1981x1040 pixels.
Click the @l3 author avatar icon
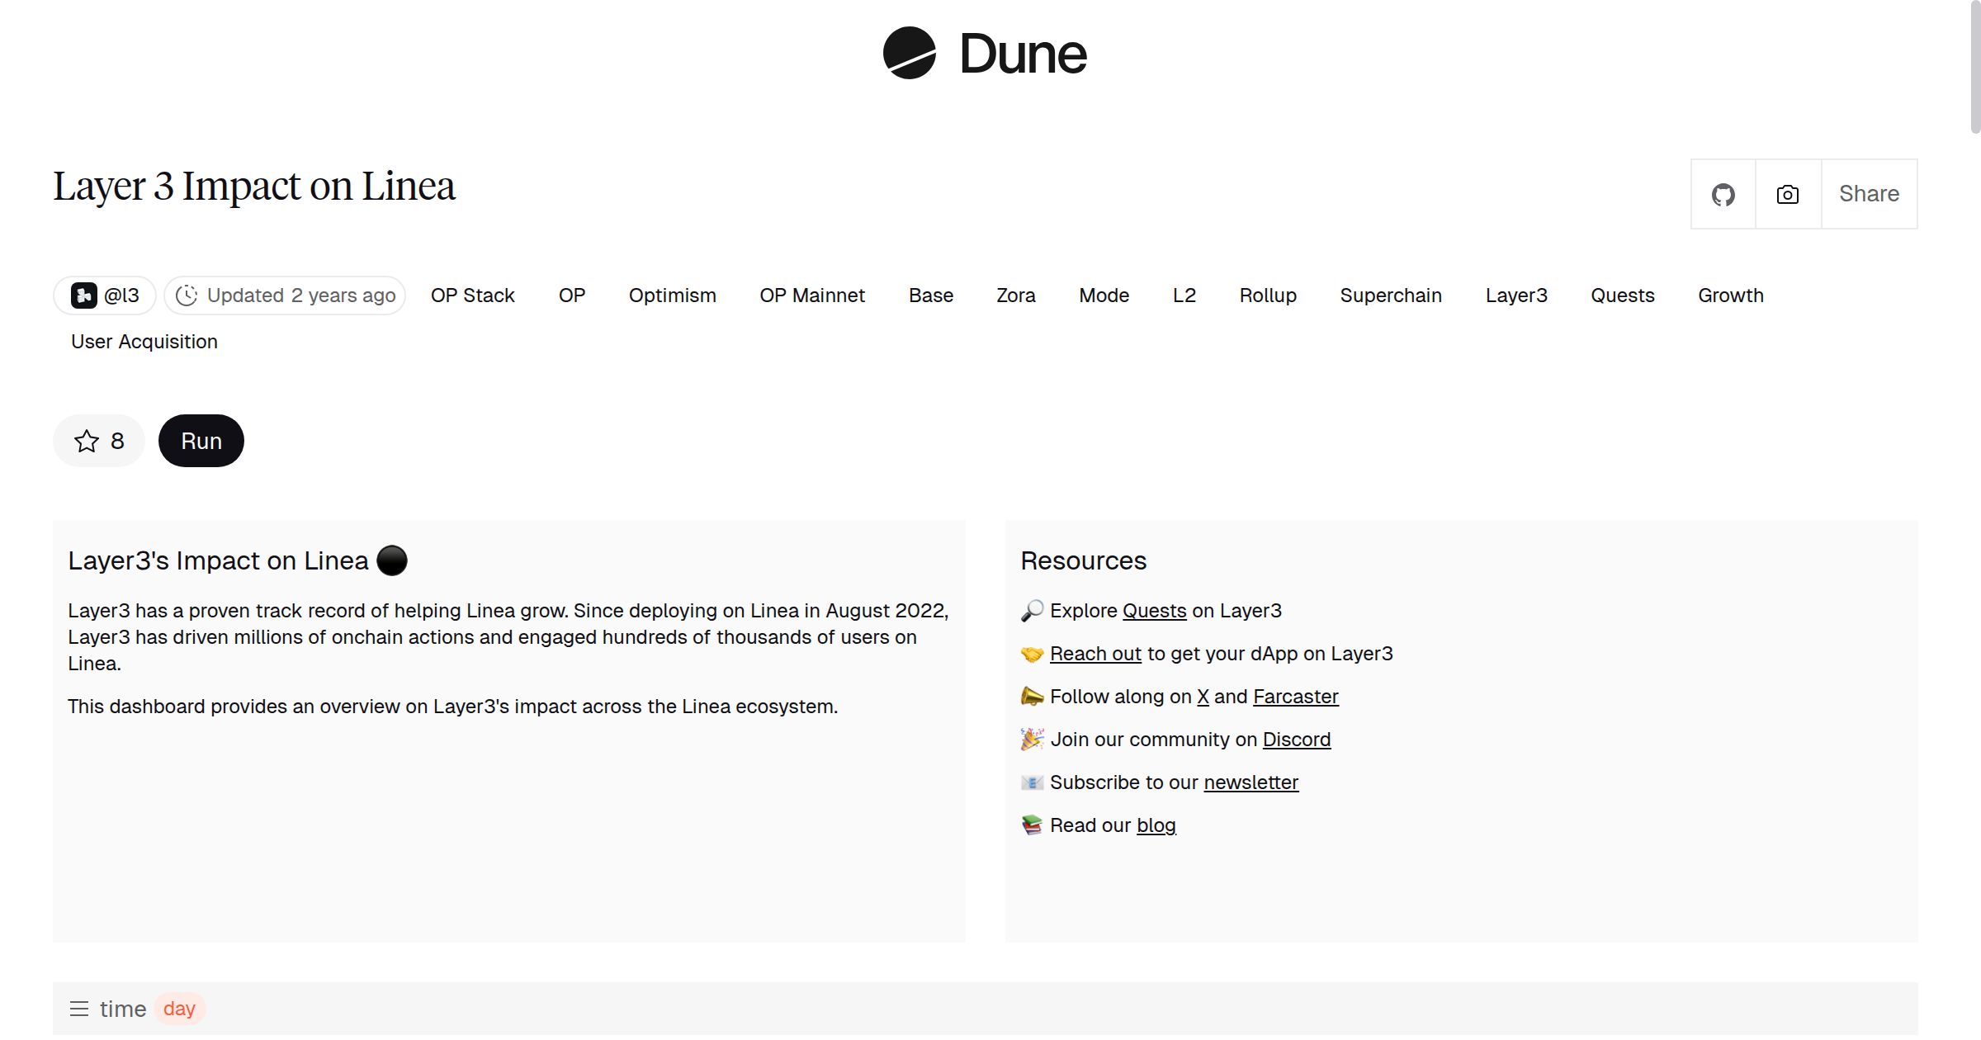pos(84,295)
